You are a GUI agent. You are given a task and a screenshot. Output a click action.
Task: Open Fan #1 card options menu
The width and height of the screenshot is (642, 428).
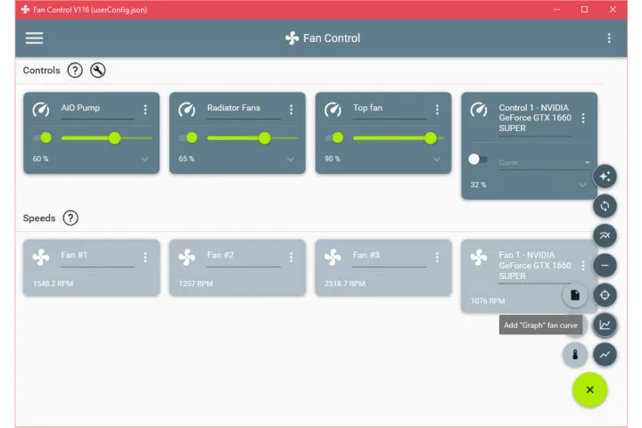coord(145,257)
